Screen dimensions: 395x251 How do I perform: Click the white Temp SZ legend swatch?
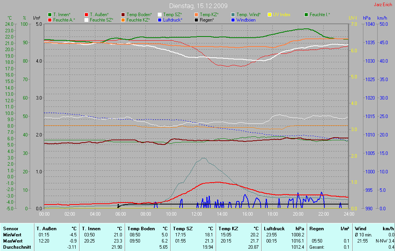pyautogui.click(x=160, y=15)
